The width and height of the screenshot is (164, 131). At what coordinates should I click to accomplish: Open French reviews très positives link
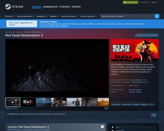[137, 82]
